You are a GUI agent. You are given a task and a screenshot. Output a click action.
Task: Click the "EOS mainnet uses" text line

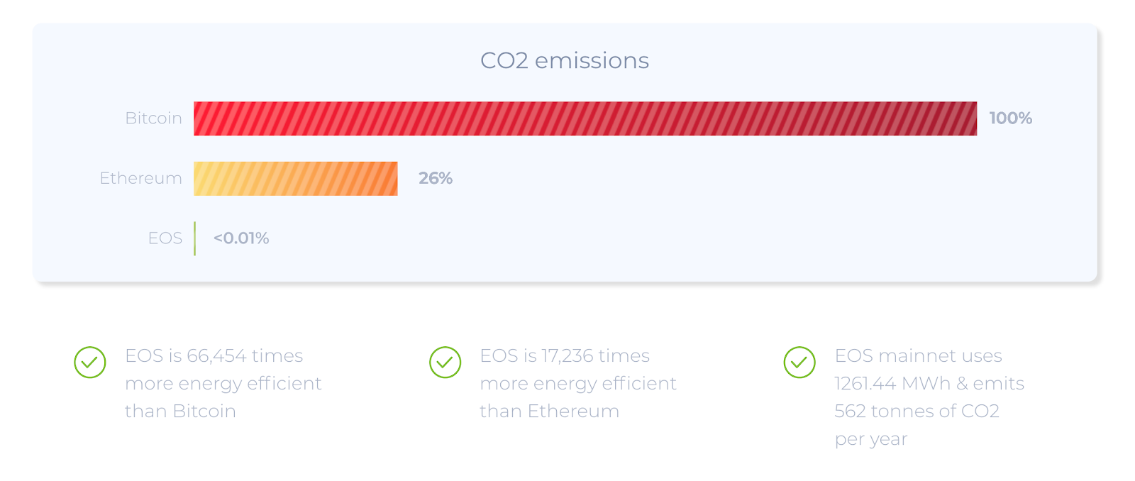918,356
